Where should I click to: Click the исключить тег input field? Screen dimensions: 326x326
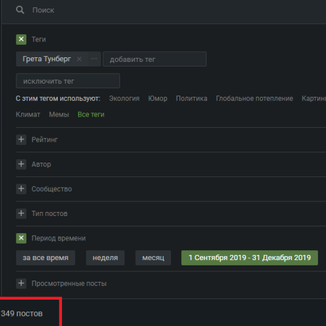[68, 81]
